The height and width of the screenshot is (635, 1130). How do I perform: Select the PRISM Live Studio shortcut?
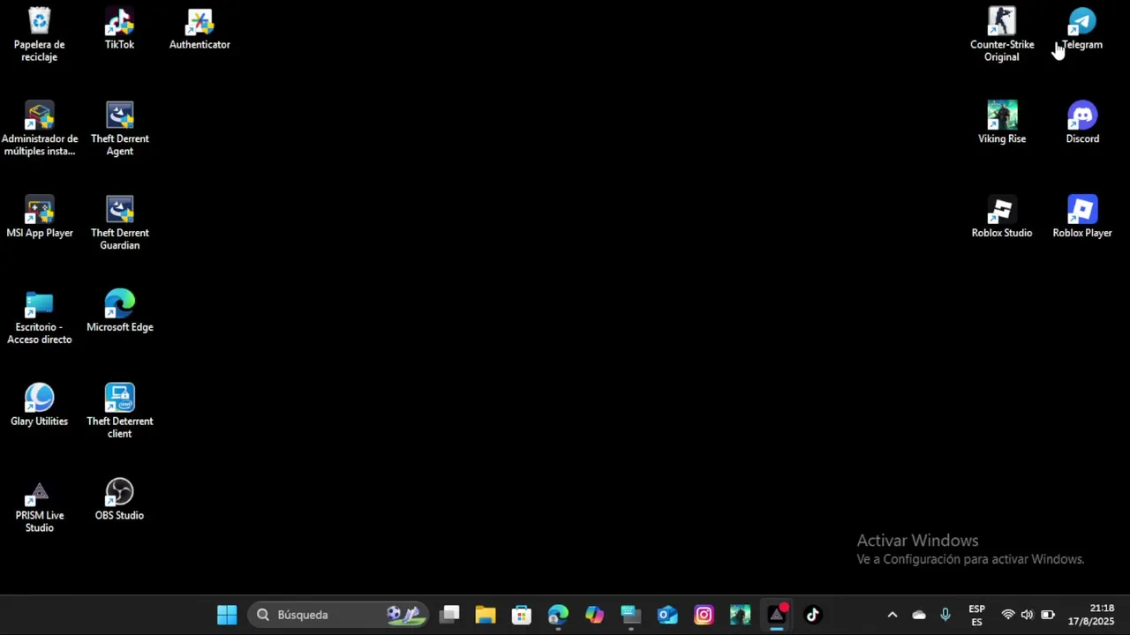(39, 505)
